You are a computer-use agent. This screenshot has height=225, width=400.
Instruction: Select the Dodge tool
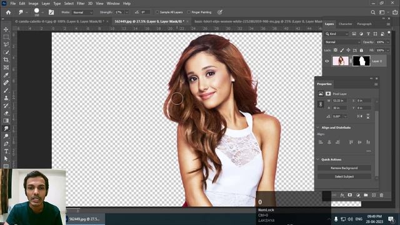(6, 136)
